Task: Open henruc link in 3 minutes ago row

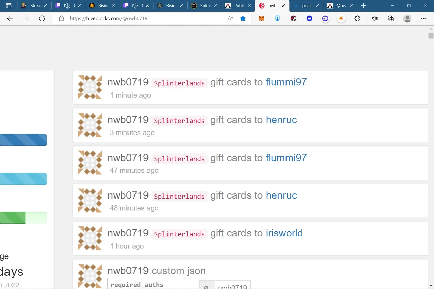Action: pos(281,120)
